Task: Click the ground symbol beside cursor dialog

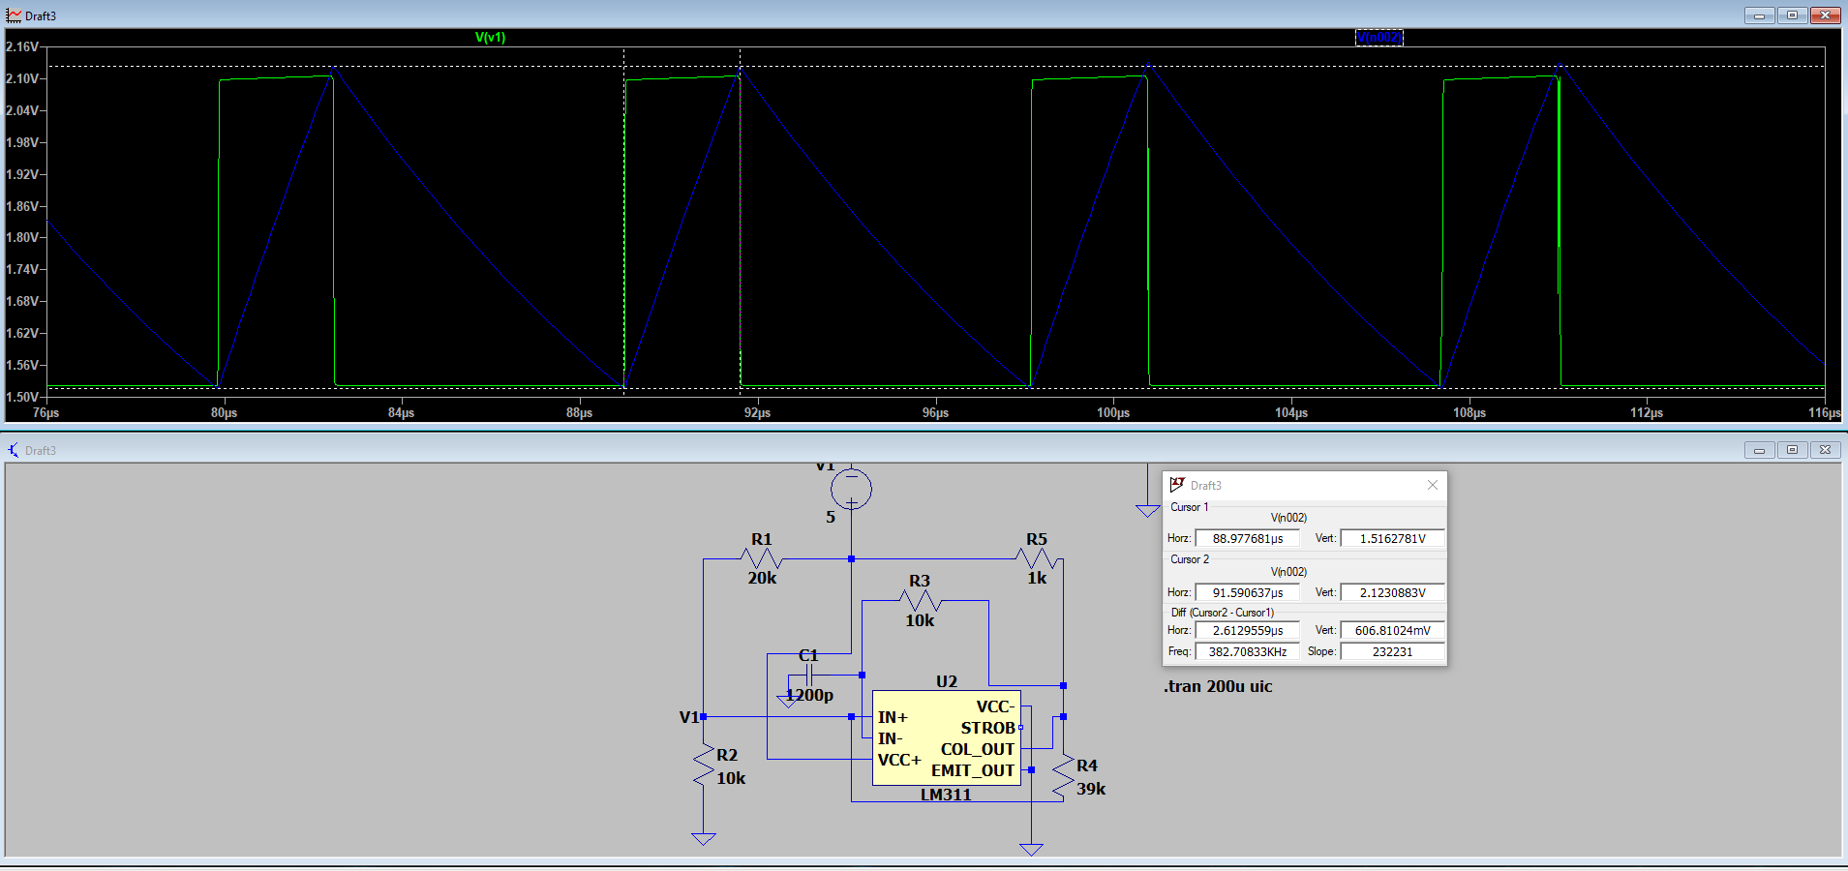Action: (1147, 511)
